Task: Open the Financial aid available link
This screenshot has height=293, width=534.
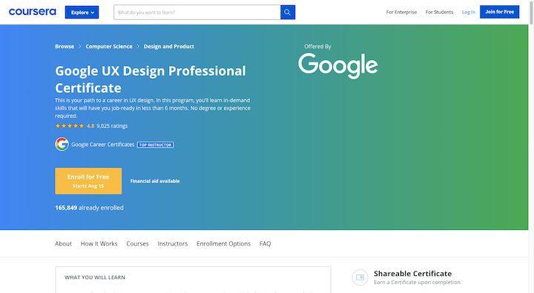Action: coord(155,181)
